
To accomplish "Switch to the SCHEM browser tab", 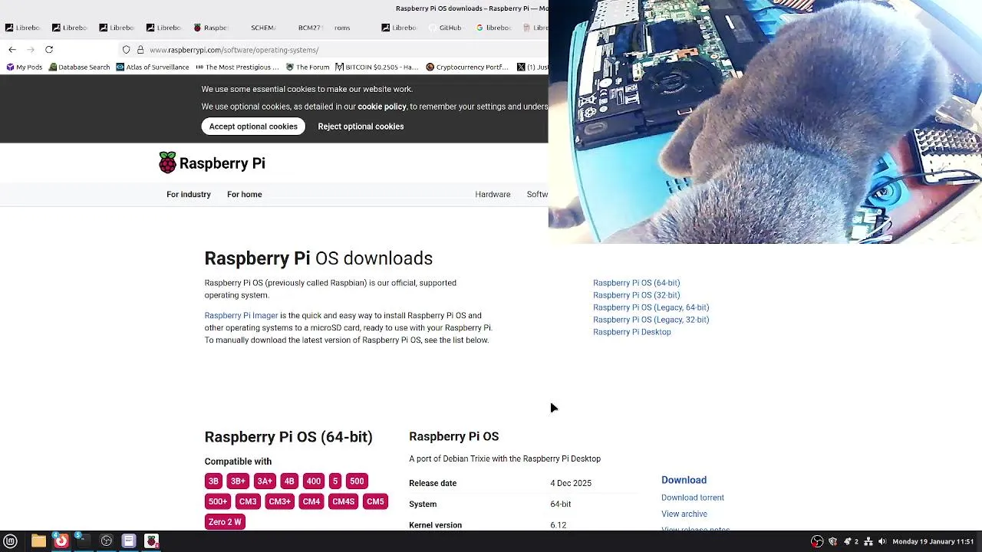I will click(262, 28).
